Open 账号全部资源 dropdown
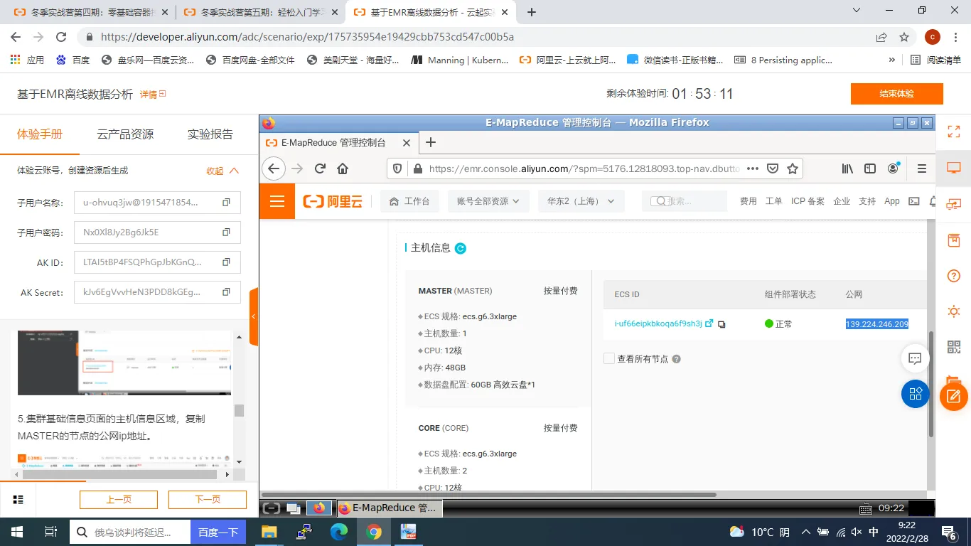The image size is (971, 546). click(488, 201)
